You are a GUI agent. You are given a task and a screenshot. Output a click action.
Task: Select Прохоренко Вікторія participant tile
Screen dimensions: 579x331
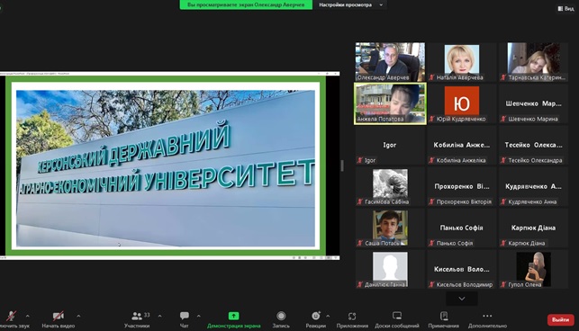tap(462, 186)
